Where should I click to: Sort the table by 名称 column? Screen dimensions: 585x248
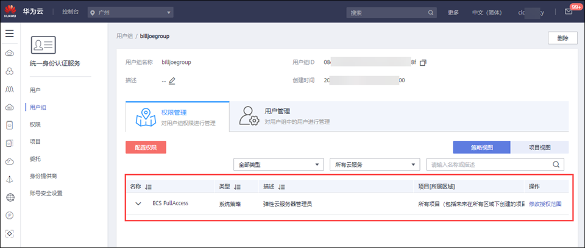point(148,186)
